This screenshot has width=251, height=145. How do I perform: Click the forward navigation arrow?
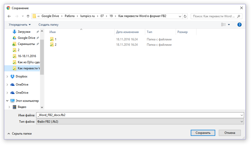pos(17,16)
